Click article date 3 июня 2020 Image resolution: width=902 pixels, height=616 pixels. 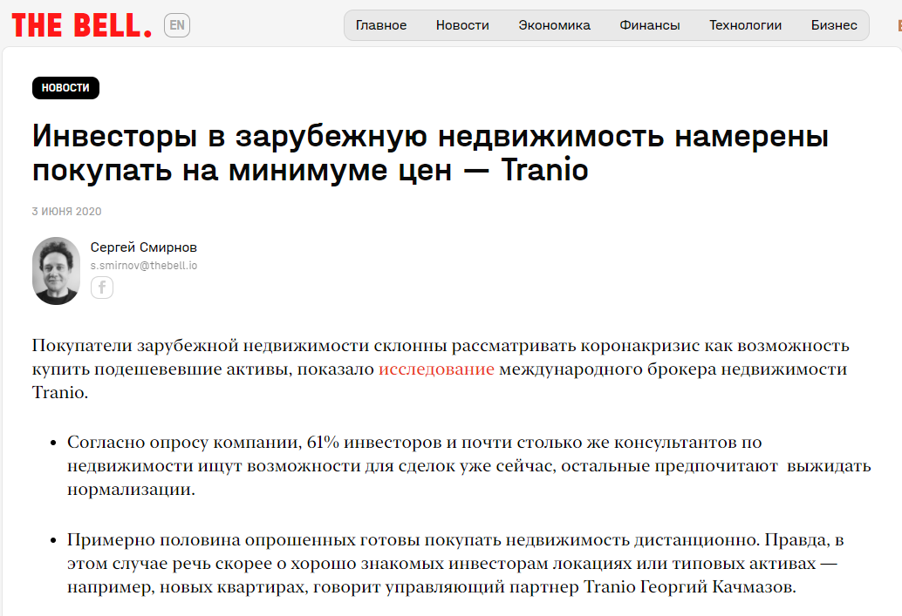(66, 212)
